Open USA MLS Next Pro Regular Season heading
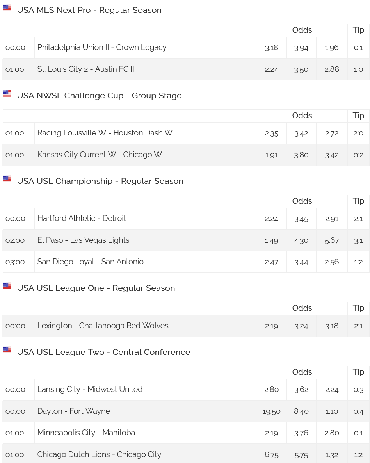370x463 pixels. (89, 10)
